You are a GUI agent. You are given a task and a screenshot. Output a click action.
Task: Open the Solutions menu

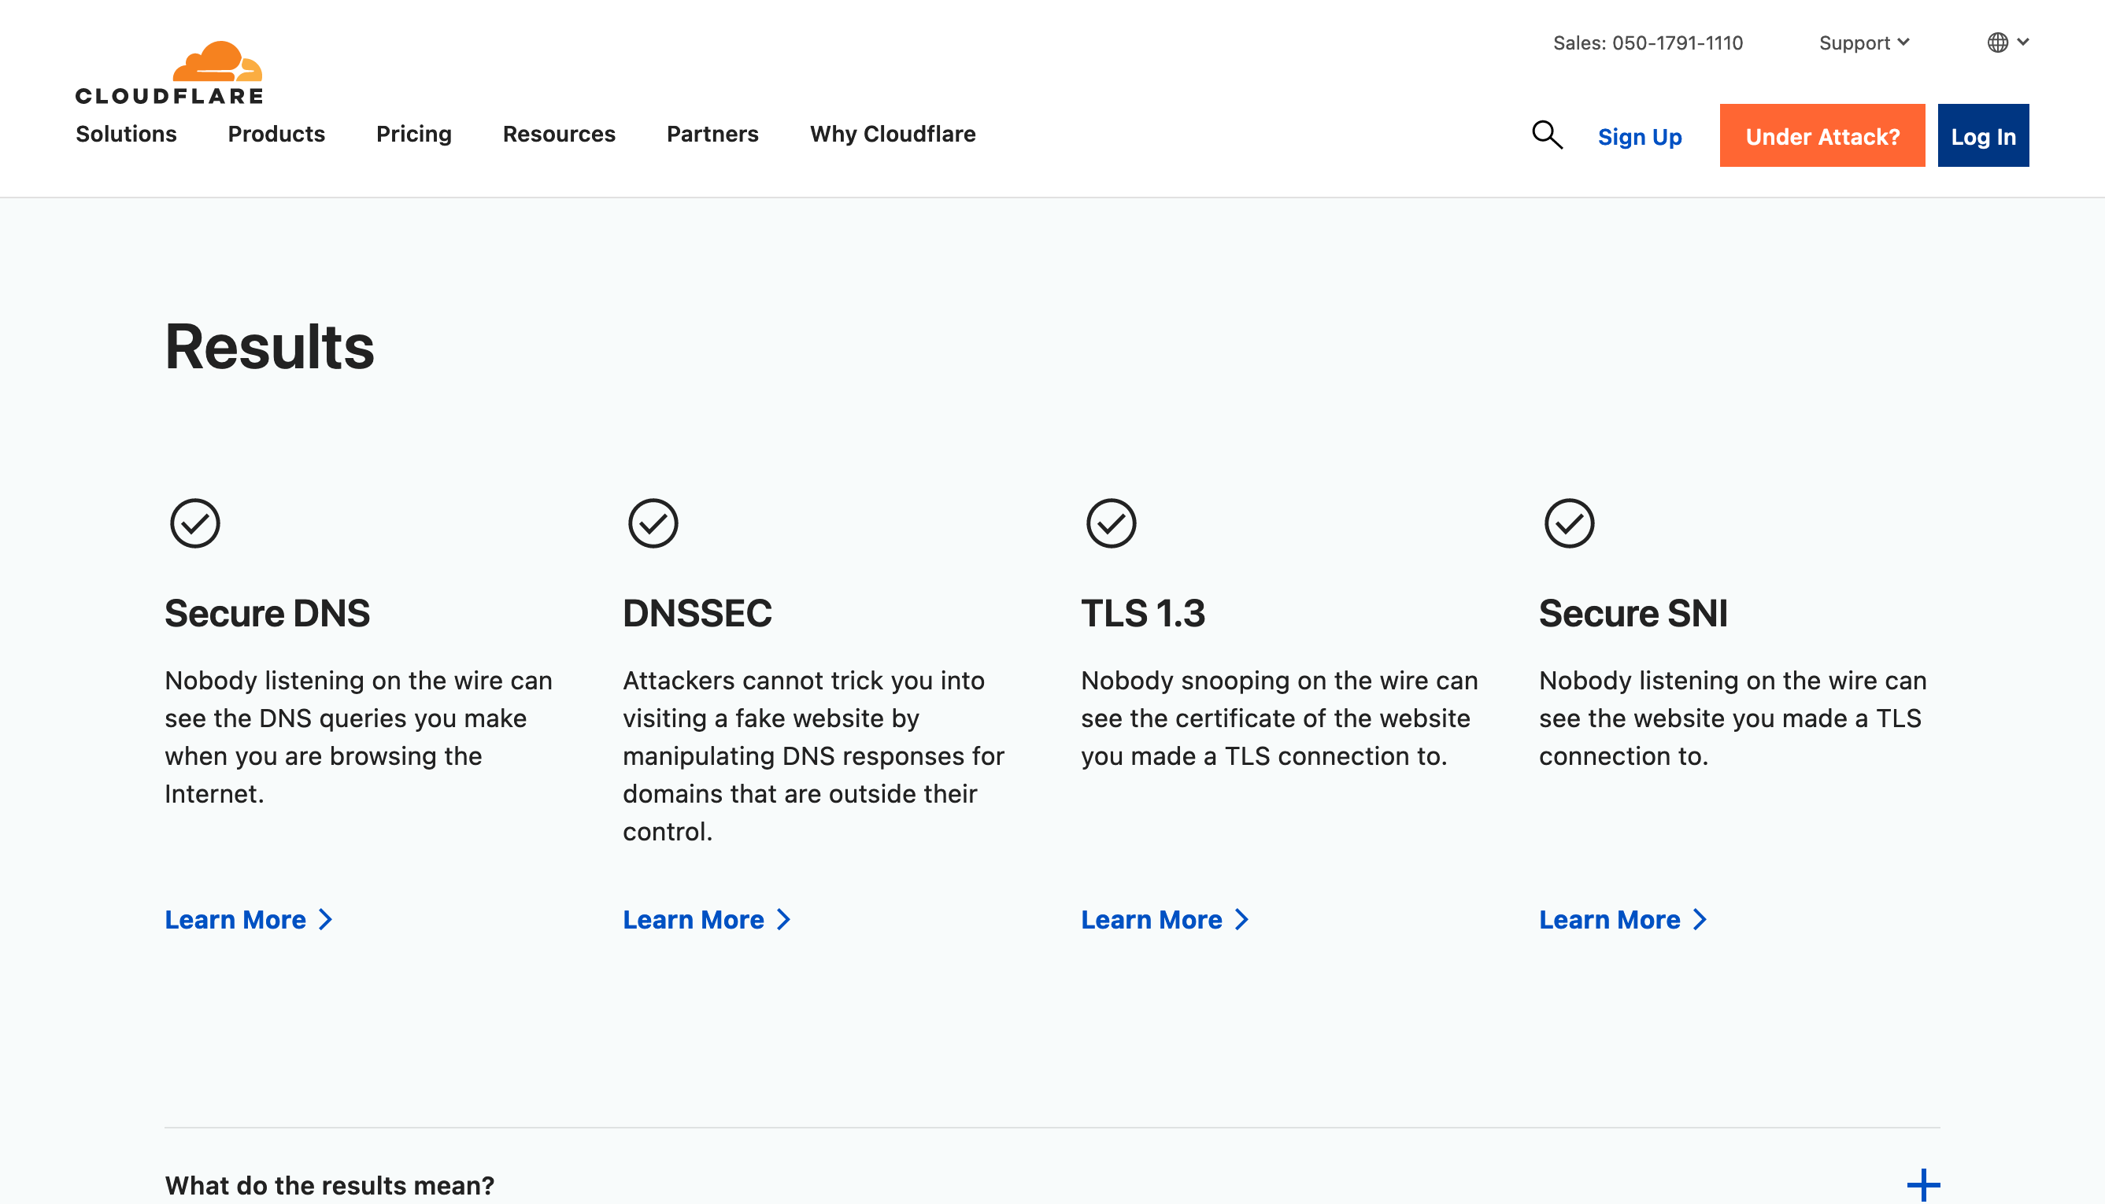(126, 134)
